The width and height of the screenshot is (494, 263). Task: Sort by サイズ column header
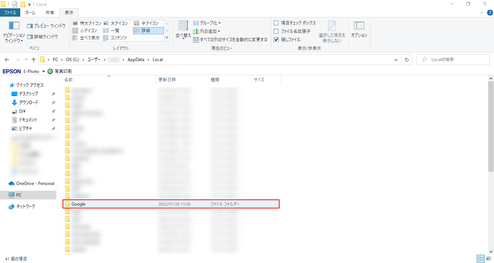tap(266, 79)
